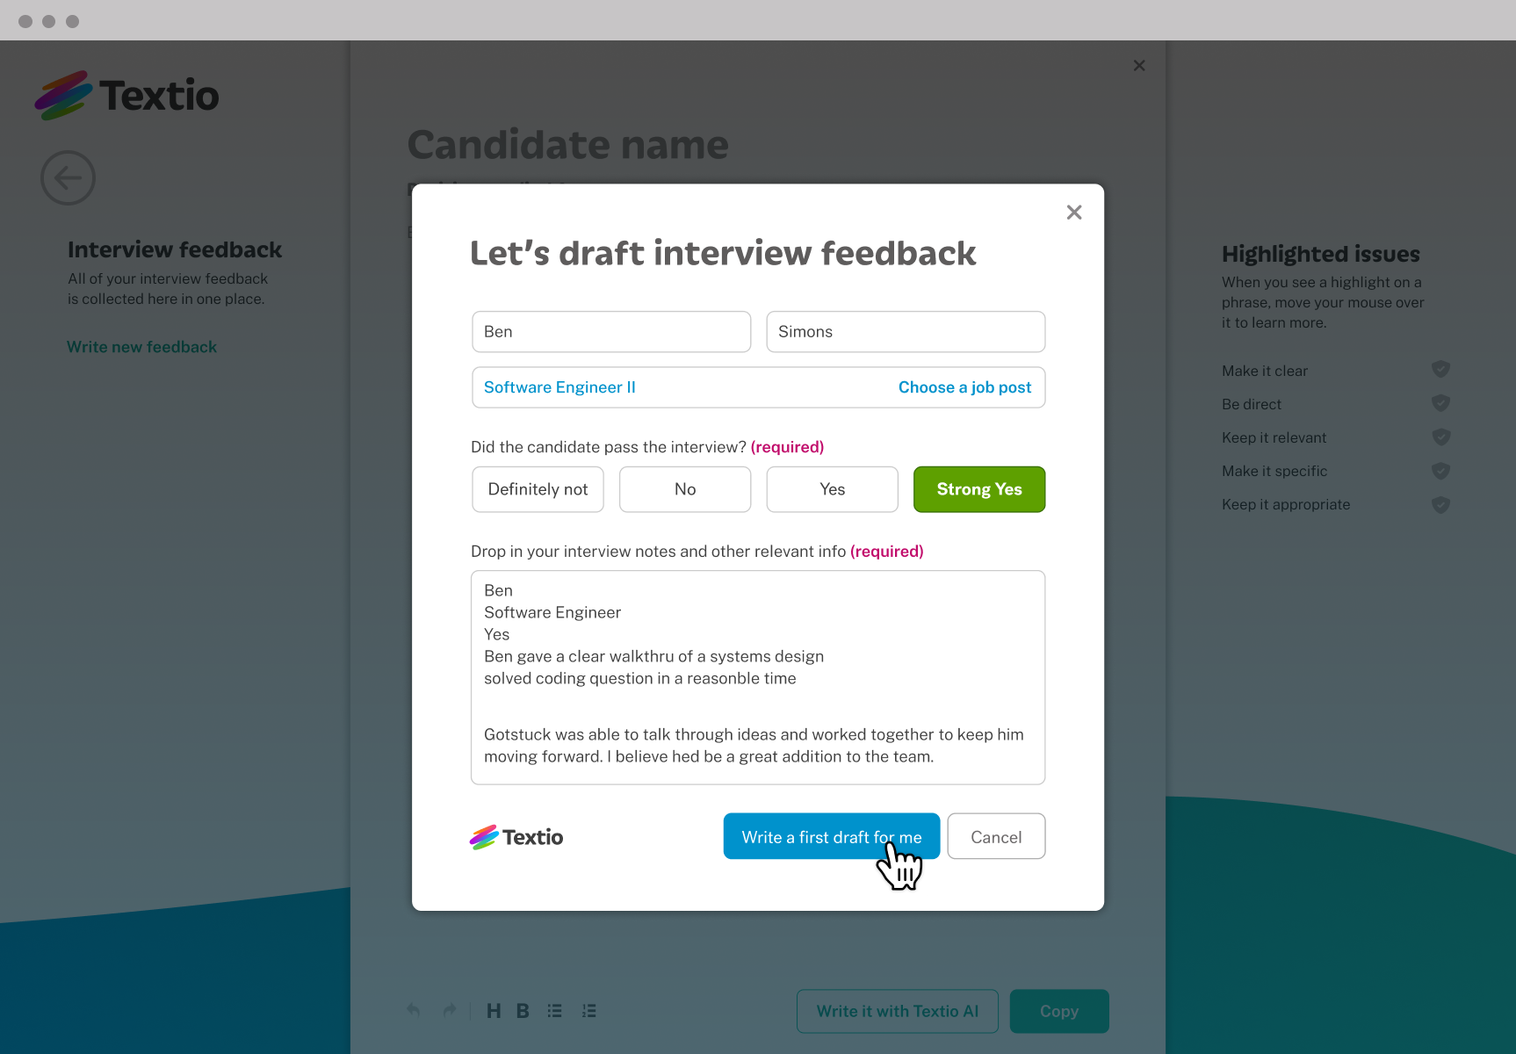Click the Copy button at the bottom right

click(1058, 1011)
